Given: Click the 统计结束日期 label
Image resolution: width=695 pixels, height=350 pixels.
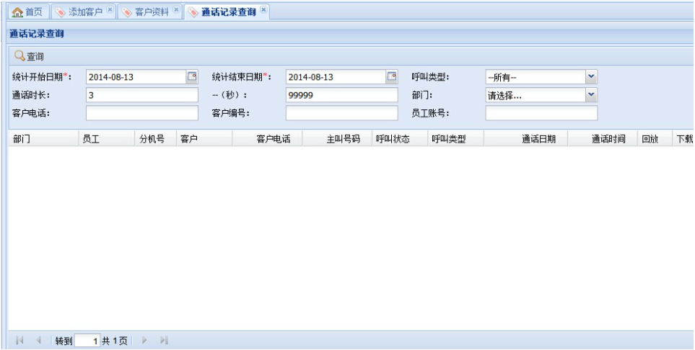Looking at the screenshot, I should coord(241,77).
